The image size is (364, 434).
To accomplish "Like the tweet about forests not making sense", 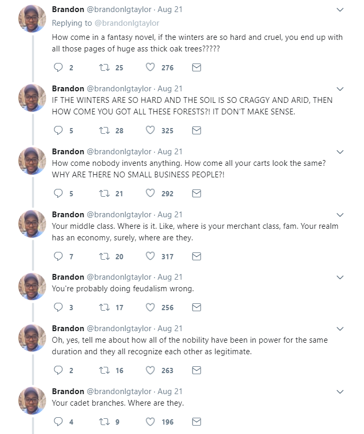I will [x=150, y=131].
